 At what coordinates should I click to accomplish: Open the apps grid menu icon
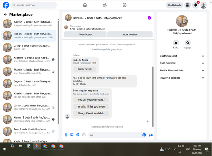coord(187,5)
